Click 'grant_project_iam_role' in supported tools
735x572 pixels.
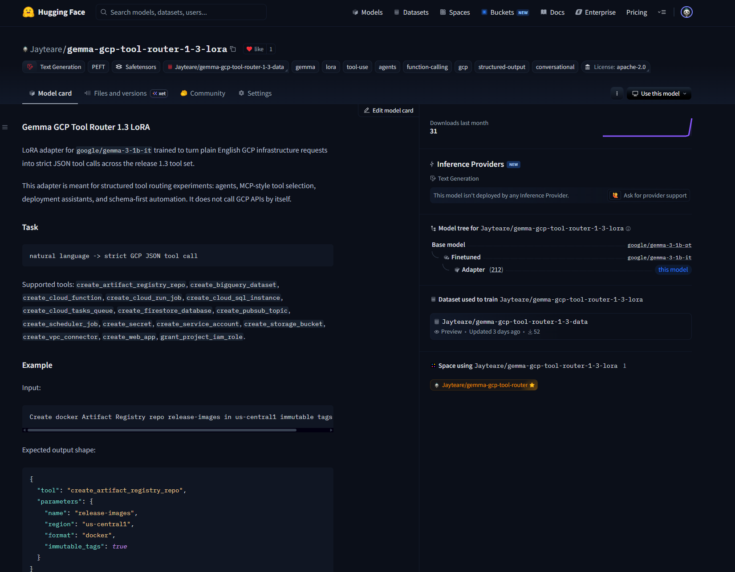click(x=202, y=337)
